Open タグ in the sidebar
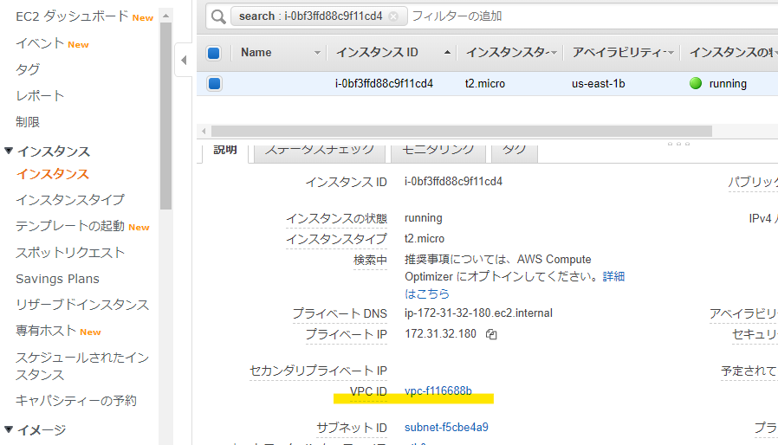This screenshot has width=778, height=445. pos(28,69)
